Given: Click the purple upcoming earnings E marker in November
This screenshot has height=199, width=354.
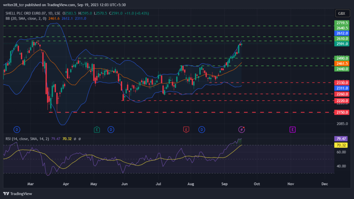Looking at the screenshot, I should [292, 129].
